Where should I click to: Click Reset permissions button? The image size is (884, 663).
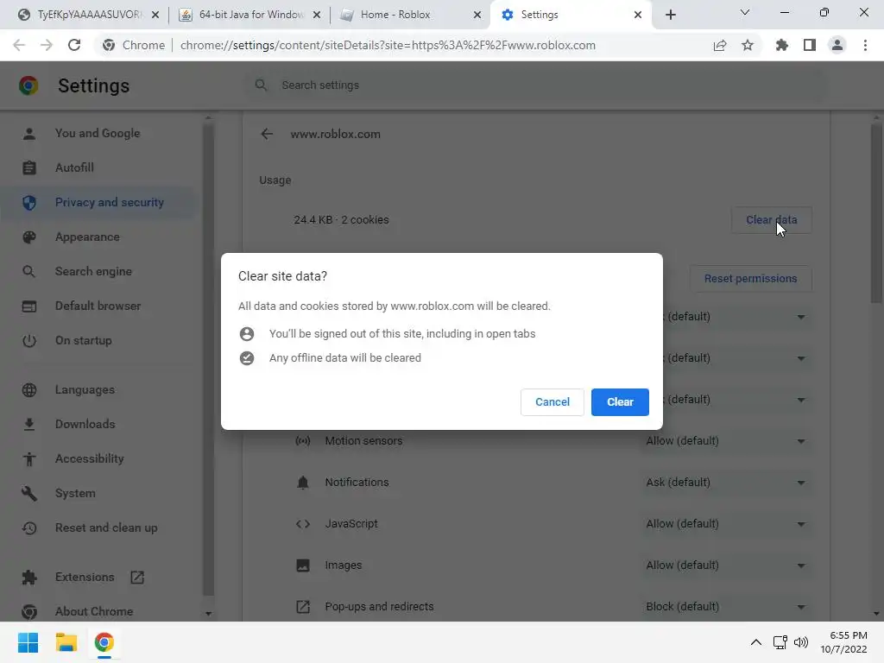(750, 279)
